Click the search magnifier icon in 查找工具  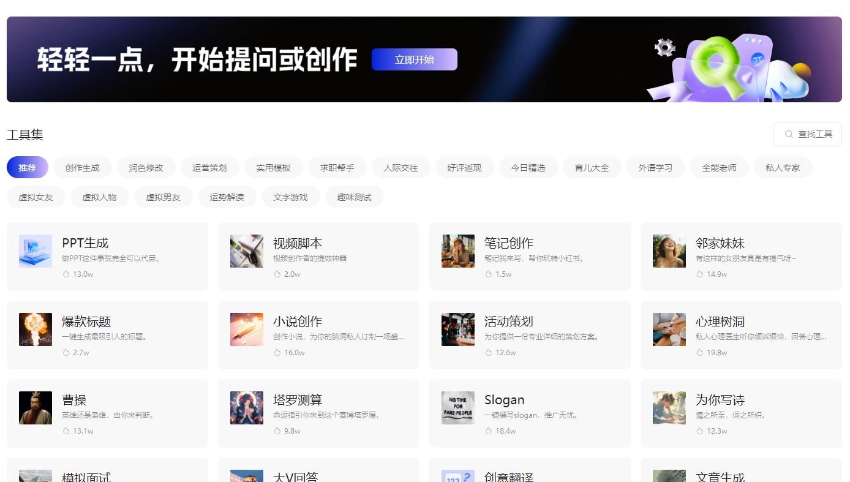[789, 134]
